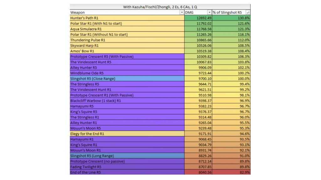This screenshot has height=180, width=321.
Task: Select the Windblume Ode R5 cell
Action: pyautogui.click(x=127, y=73)
